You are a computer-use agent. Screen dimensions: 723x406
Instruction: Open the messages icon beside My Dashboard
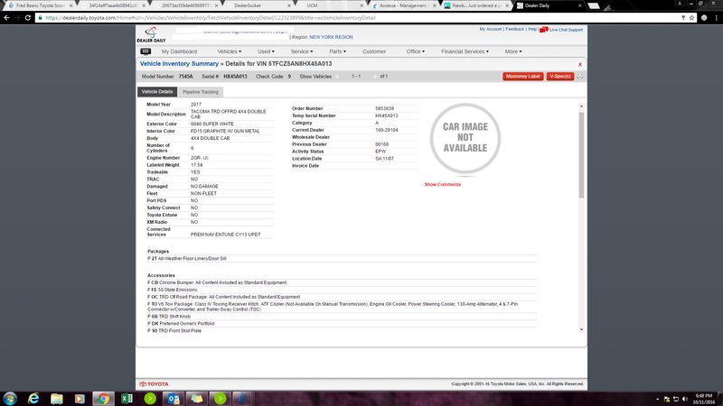(x=146, y=51)
